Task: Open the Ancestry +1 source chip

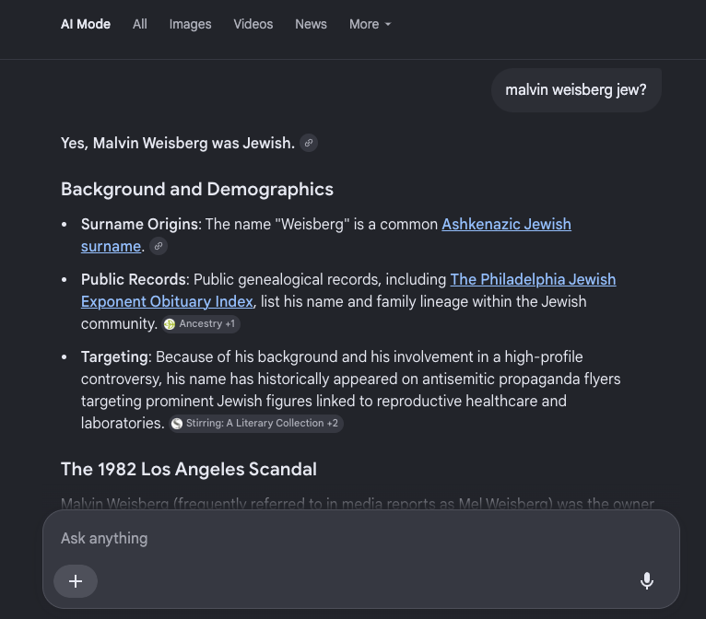Action: click(x=201, y=324)
